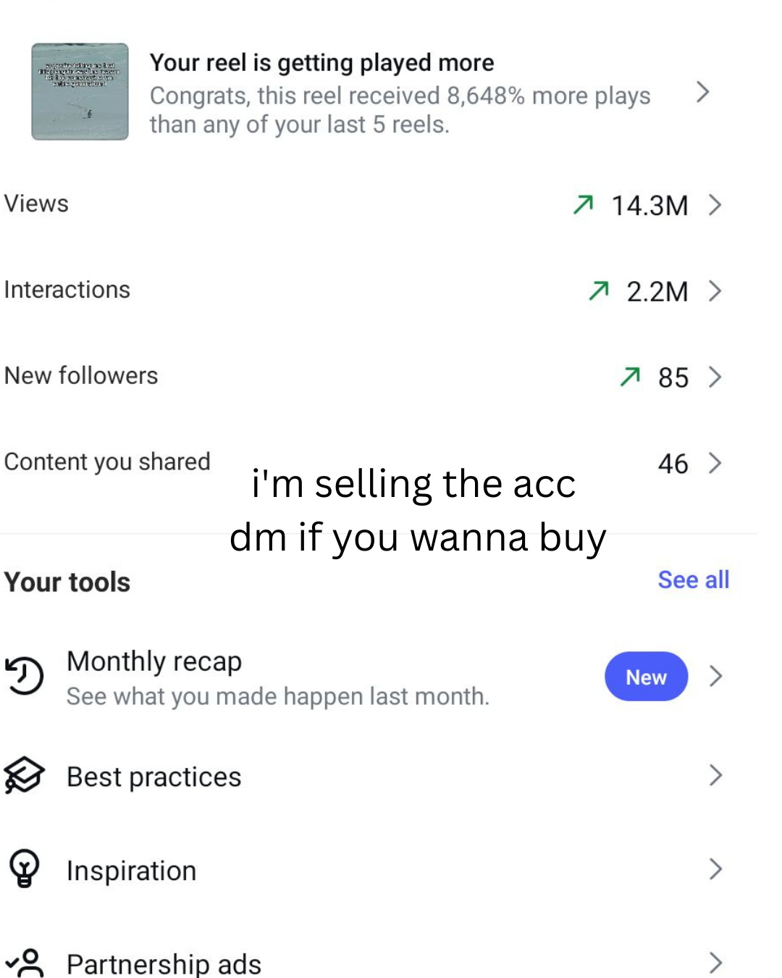
Task: Click green trend arrow beside Views
Action: click(x=583, y=205)
